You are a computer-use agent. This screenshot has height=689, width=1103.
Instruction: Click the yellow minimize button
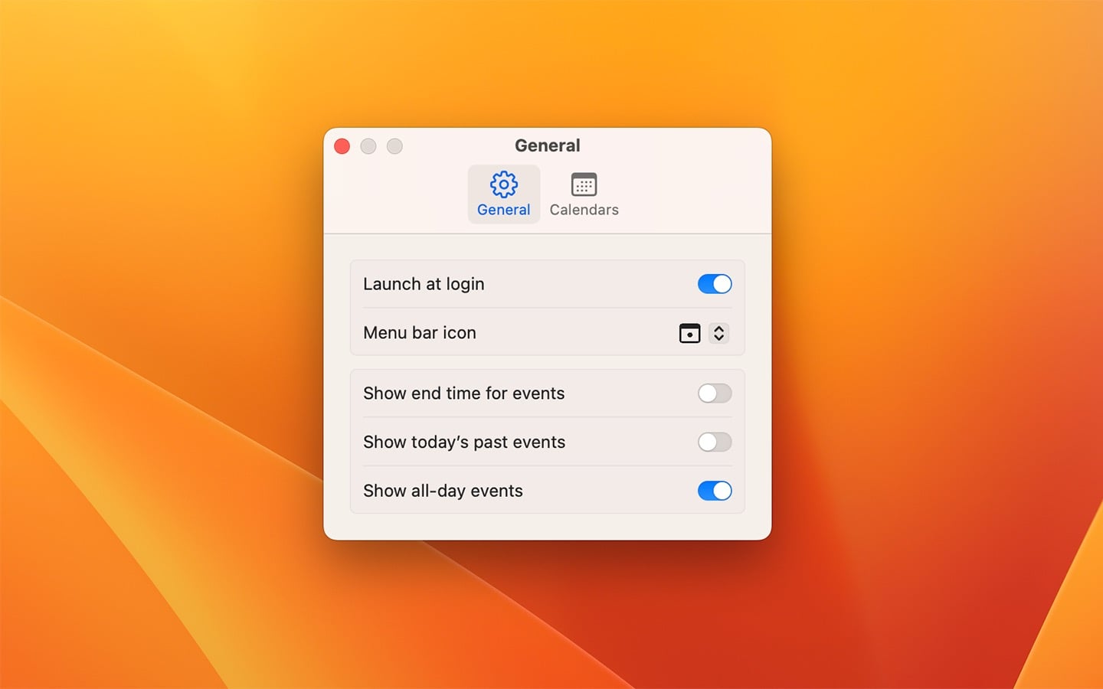pos(368,146)
